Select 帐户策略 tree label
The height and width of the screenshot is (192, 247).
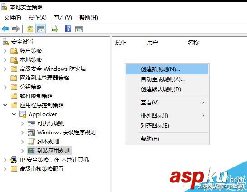point(31,51)
